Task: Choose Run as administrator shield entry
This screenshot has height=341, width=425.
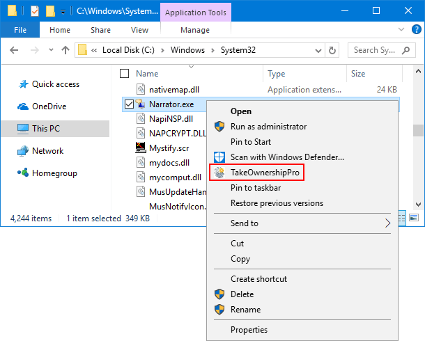Action: click(268, 127)
